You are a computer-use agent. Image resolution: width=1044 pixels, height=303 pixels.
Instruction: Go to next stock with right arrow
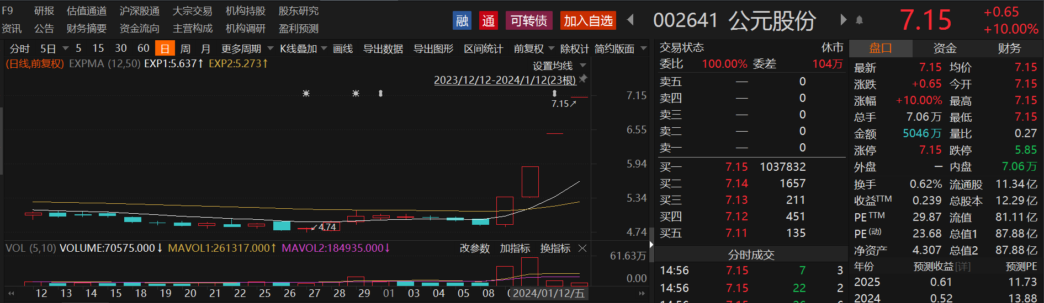[843, 20]
